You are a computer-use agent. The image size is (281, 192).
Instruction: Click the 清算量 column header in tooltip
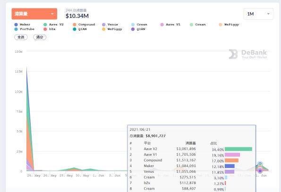tap(191, 143)
